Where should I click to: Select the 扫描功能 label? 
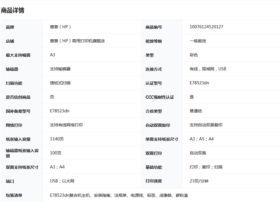click(14, 83)
